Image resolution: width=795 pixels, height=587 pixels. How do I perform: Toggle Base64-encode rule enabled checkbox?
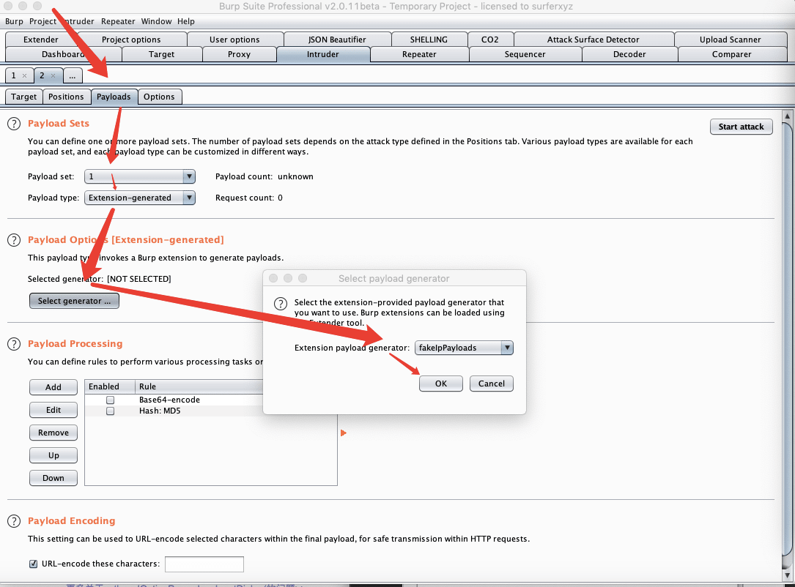pos(110,400)
